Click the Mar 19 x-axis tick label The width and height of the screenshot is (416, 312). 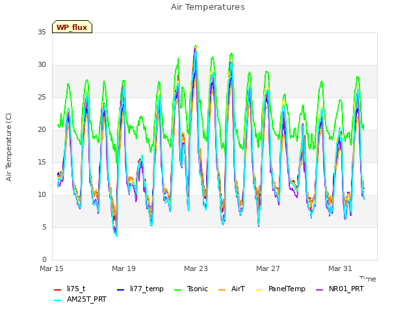click(x=123, y=268)
